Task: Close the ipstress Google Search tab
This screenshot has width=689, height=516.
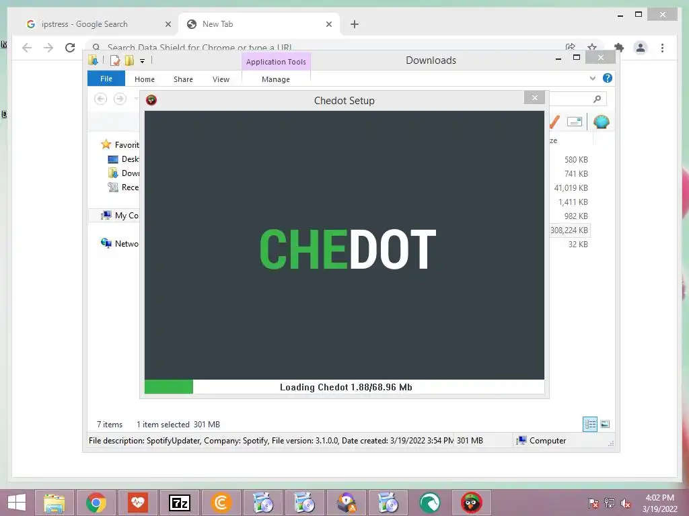Action: [168, 24]
